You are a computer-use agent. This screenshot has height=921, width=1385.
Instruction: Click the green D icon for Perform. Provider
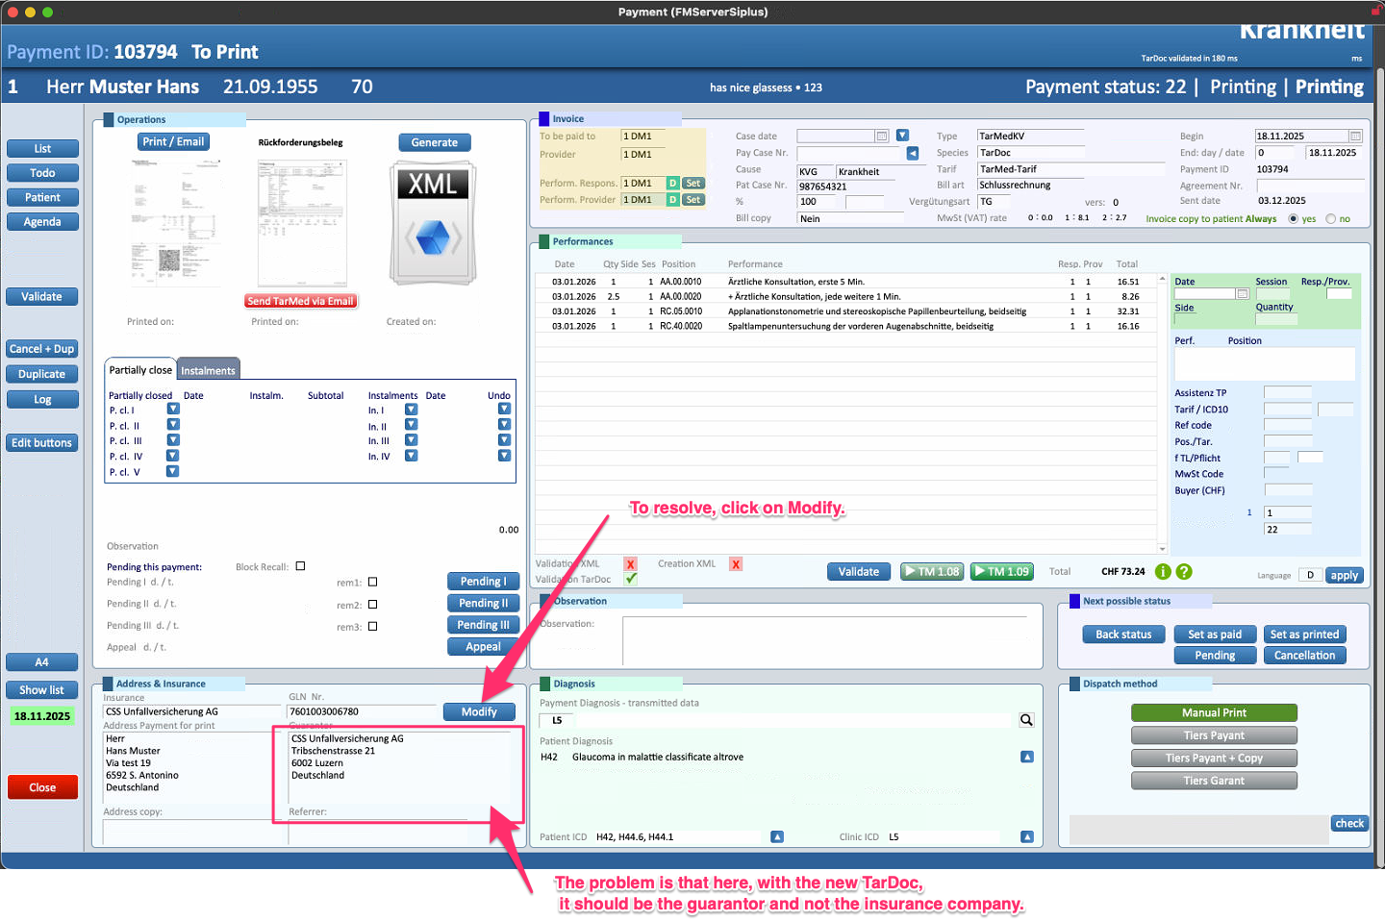[673, 200]
